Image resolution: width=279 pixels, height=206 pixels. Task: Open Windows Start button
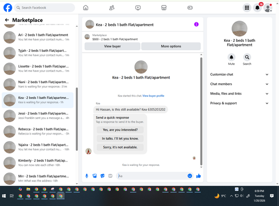point(4,196)
